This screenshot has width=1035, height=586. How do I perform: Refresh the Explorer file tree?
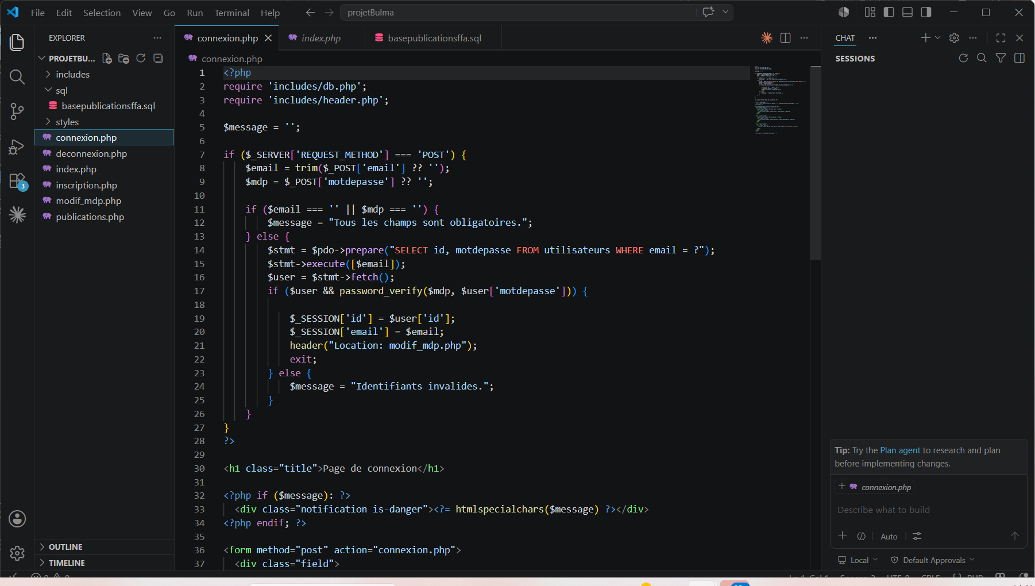coord(141,59)
